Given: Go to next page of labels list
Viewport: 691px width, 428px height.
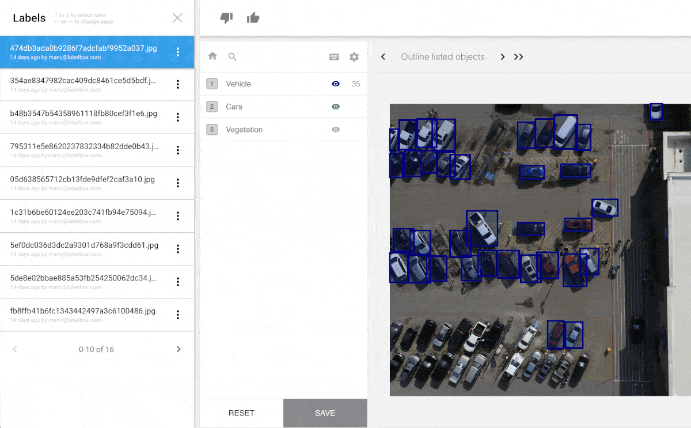Looking at the screenshot, I should 179,349.
